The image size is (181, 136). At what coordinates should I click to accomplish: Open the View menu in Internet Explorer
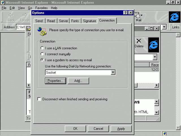point(21,8)
